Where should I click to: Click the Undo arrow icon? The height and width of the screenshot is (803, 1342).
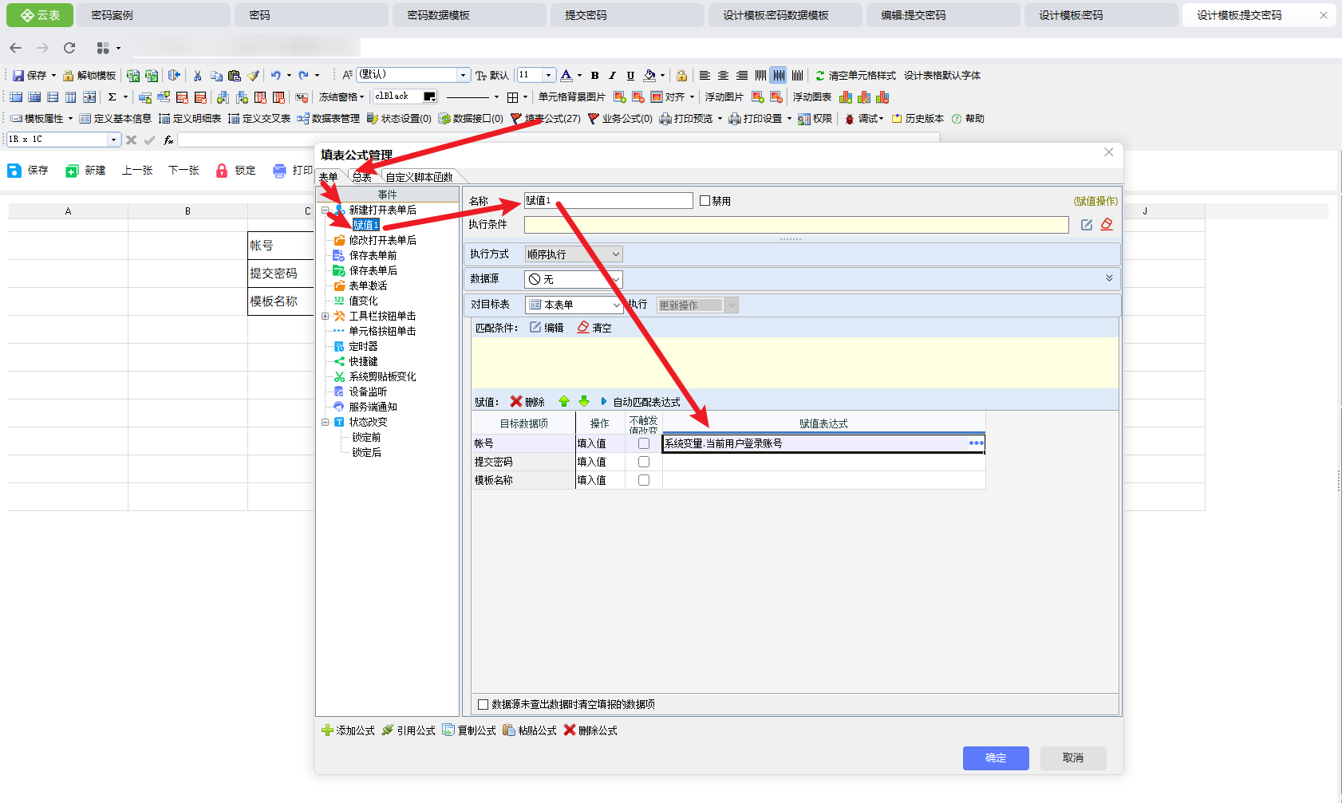[x=275, y=76]
